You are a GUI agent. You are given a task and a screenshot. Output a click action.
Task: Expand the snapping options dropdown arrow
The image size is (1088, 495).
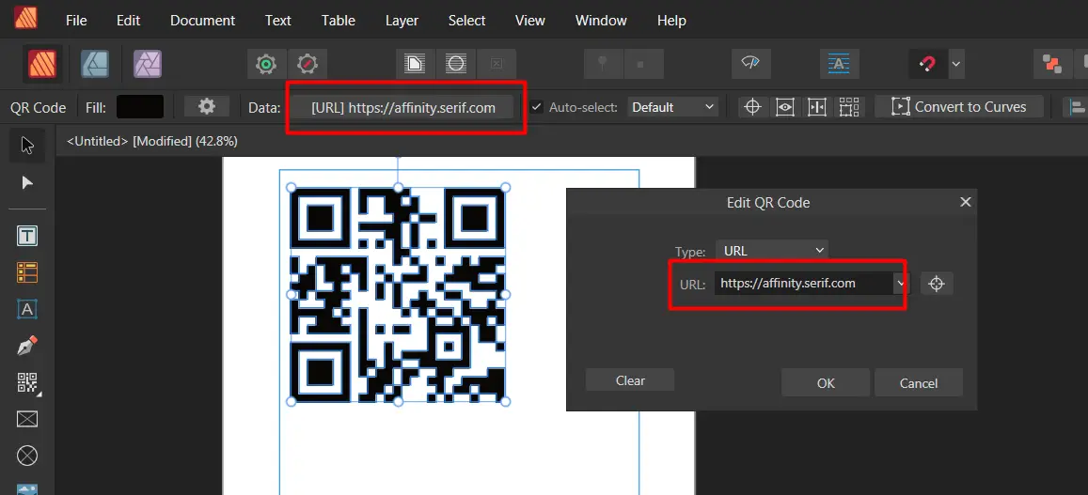(x=956, y=64)
